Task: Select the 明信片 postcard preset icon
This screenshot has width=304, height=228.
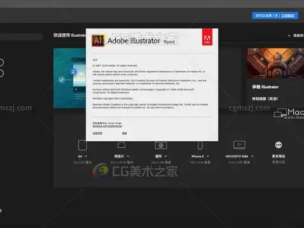Action: [121, 145]
